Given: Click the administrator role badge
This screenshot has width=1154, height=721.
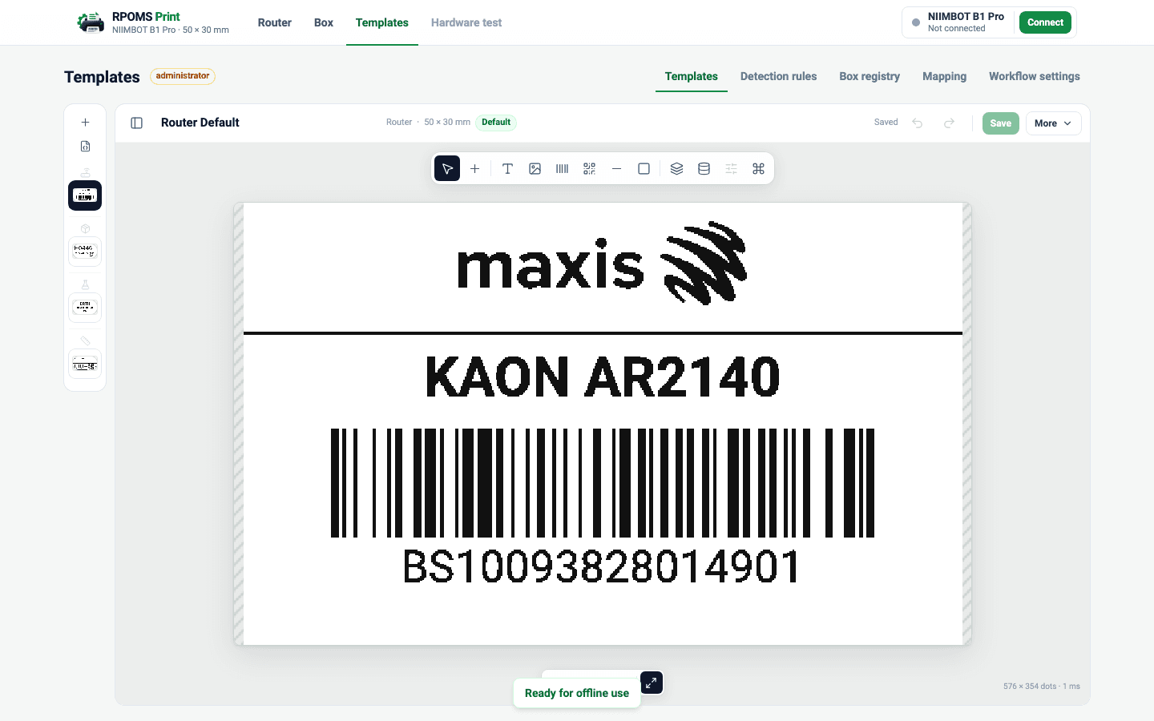Looking at the screenshot, I should (x=183, y=76).
